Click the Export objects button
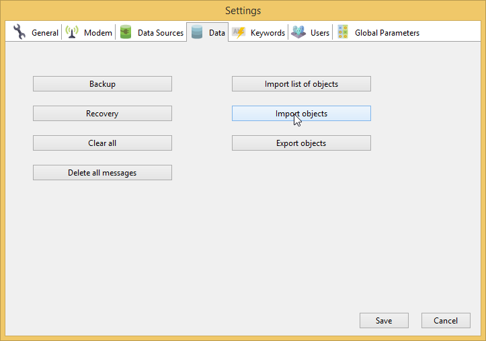Image resolution: width=486 pixels, height=341 pixels. pos(301,143)
